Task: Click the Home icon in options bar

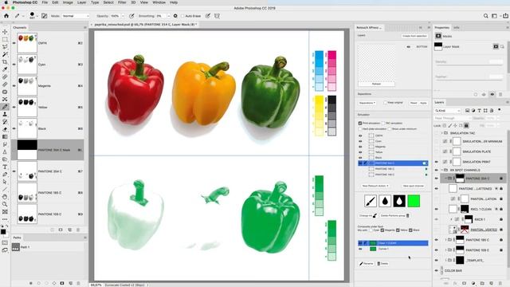Action: click(x=6, y=16)
